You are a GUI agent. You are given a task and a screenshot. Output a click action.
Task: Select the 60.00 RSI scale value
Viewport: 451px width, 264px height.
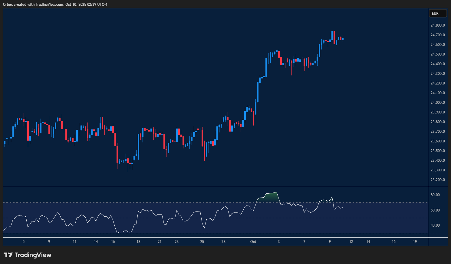[435, 210]
